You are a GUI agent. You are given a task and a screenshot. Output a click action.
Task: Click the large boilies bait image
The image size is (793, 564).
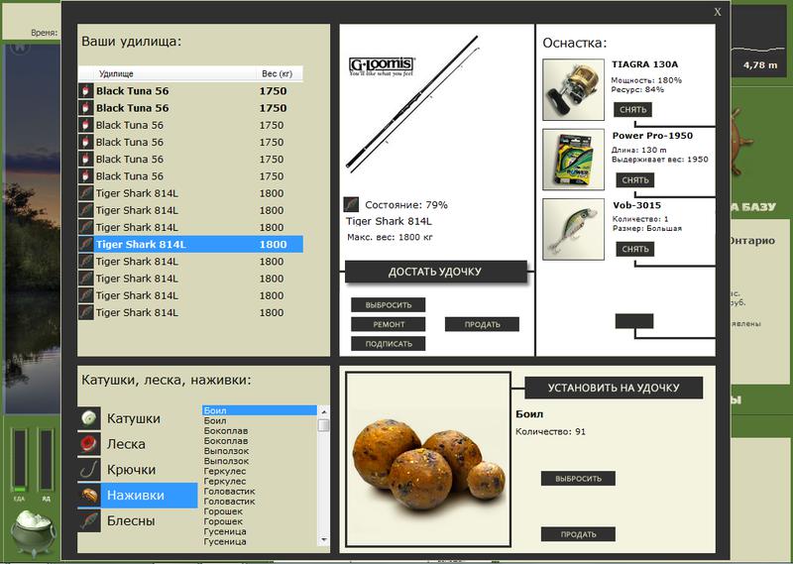tap(428, 459)
